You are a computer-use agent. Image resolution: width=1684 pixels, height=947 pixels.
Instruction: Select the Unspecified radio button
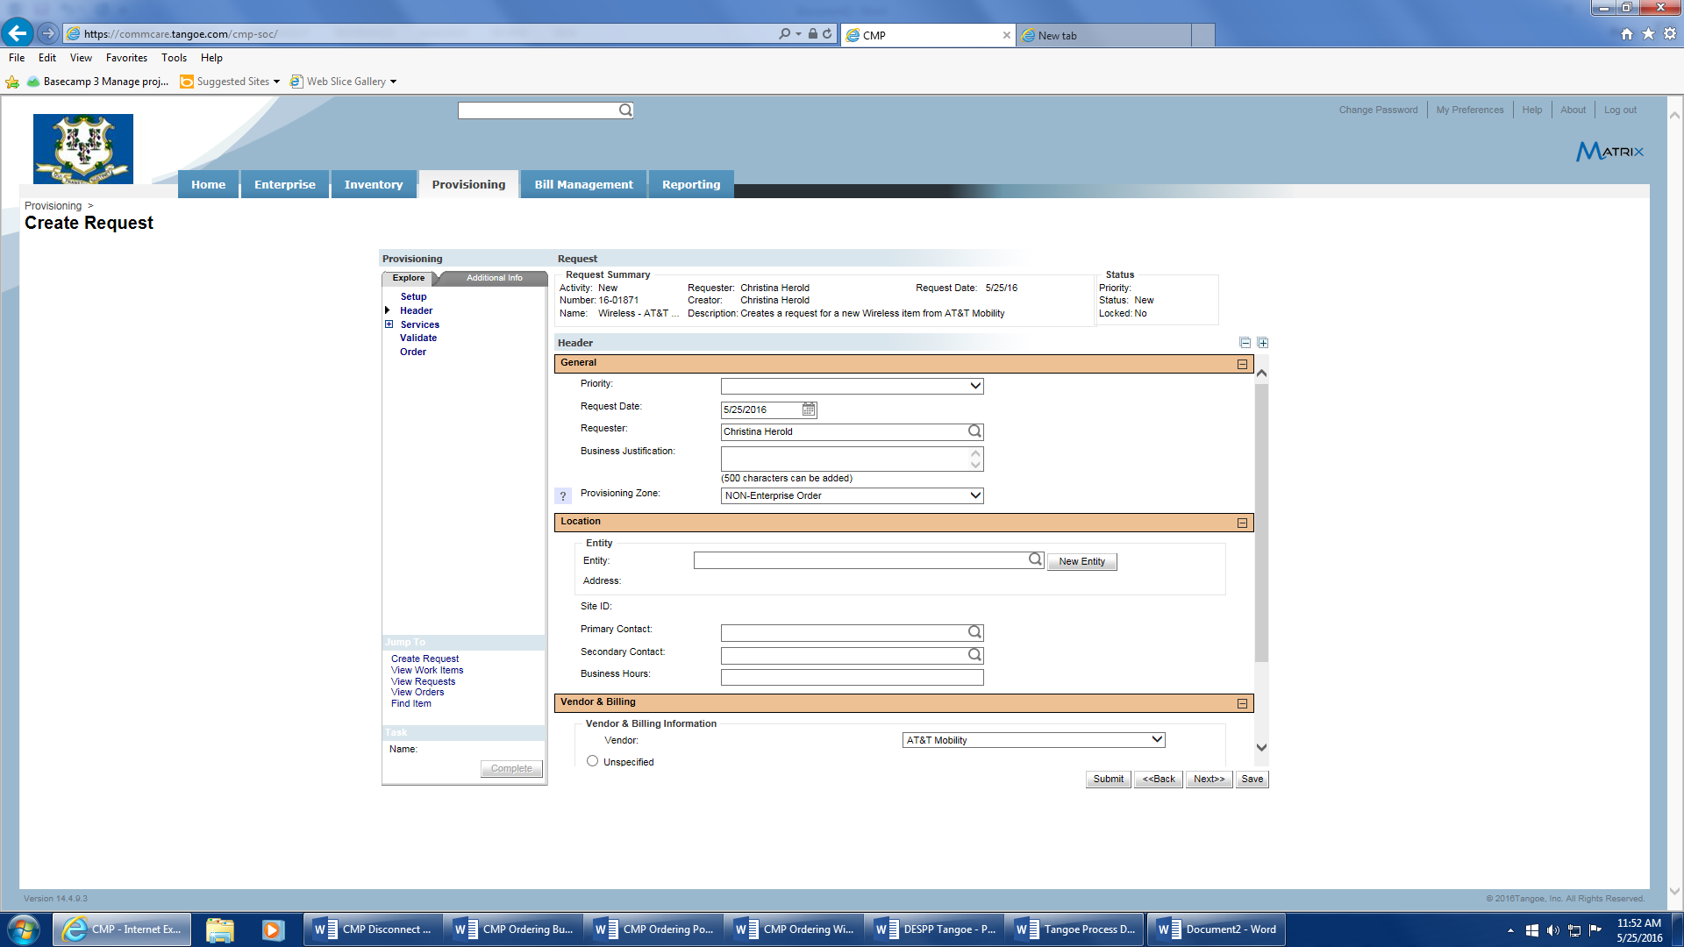point(593,761)
